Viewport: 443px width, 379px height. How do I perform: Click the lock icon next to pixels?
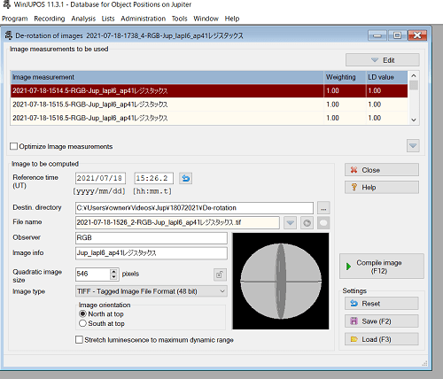[x=220, y=275]
